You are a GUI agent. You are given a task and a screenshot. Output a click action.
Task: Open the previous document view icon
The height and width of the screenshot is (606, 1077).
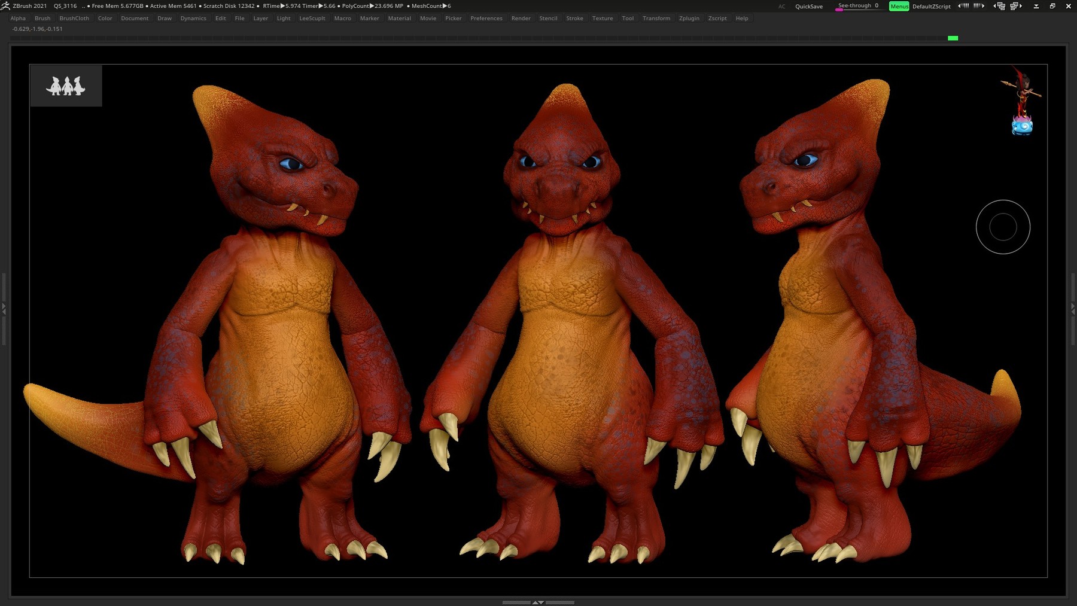click(1000, 6)
